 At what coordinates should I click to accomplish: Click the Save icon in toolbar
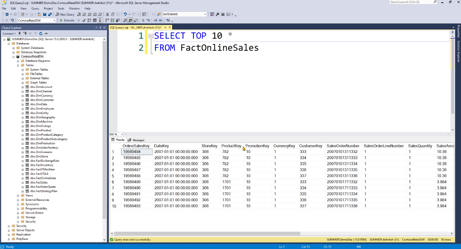(45, 14)
